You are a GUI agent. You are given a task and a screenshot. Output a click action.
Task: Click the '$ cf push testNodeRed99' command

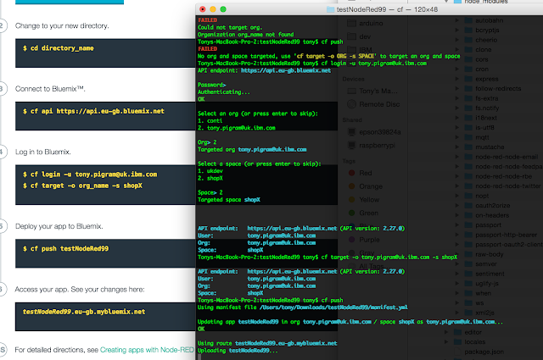65,249
